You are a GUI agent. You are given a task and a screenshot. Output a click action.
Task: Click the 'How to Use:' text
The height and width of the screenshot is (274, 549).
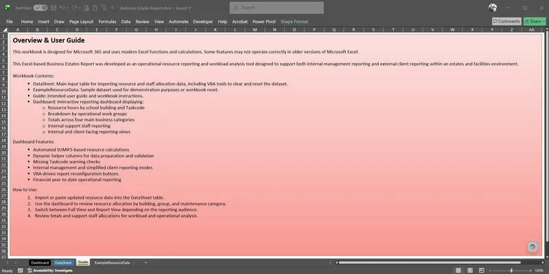pyautogui.click(x=25, y=190)
